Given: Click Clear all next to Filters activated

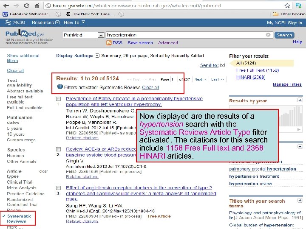Looking at the screenshot, I should coord(150,87).
